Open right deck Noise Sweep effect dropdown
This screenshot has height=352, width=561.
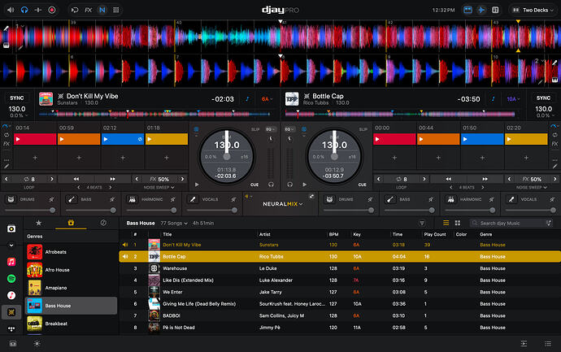click(x=531, y=187)
